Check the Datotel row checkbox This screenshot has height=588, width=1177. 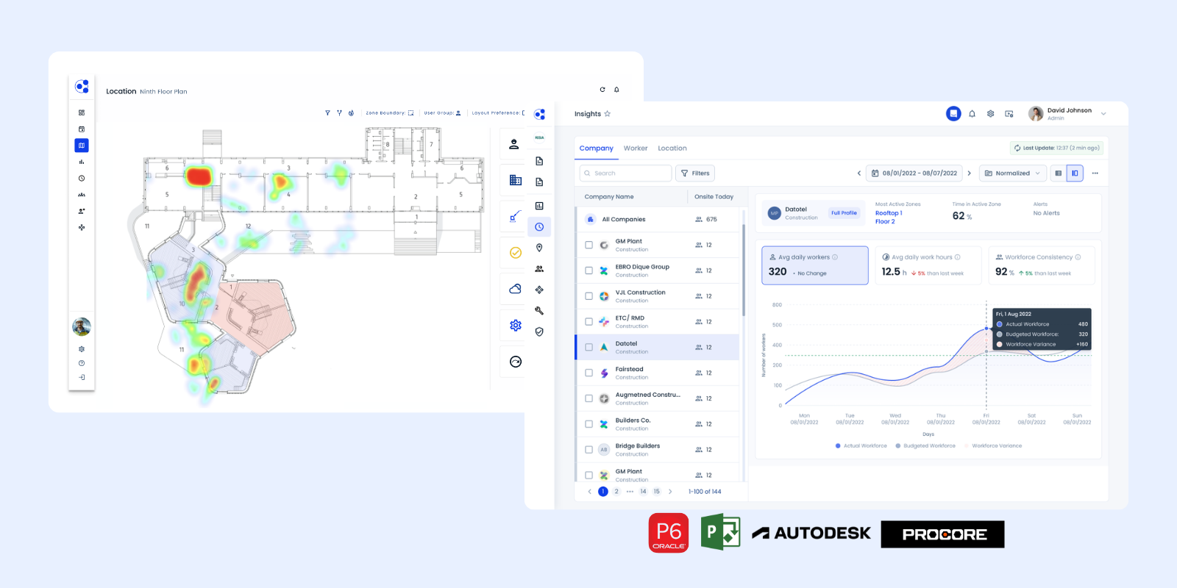tap(588, 347)
